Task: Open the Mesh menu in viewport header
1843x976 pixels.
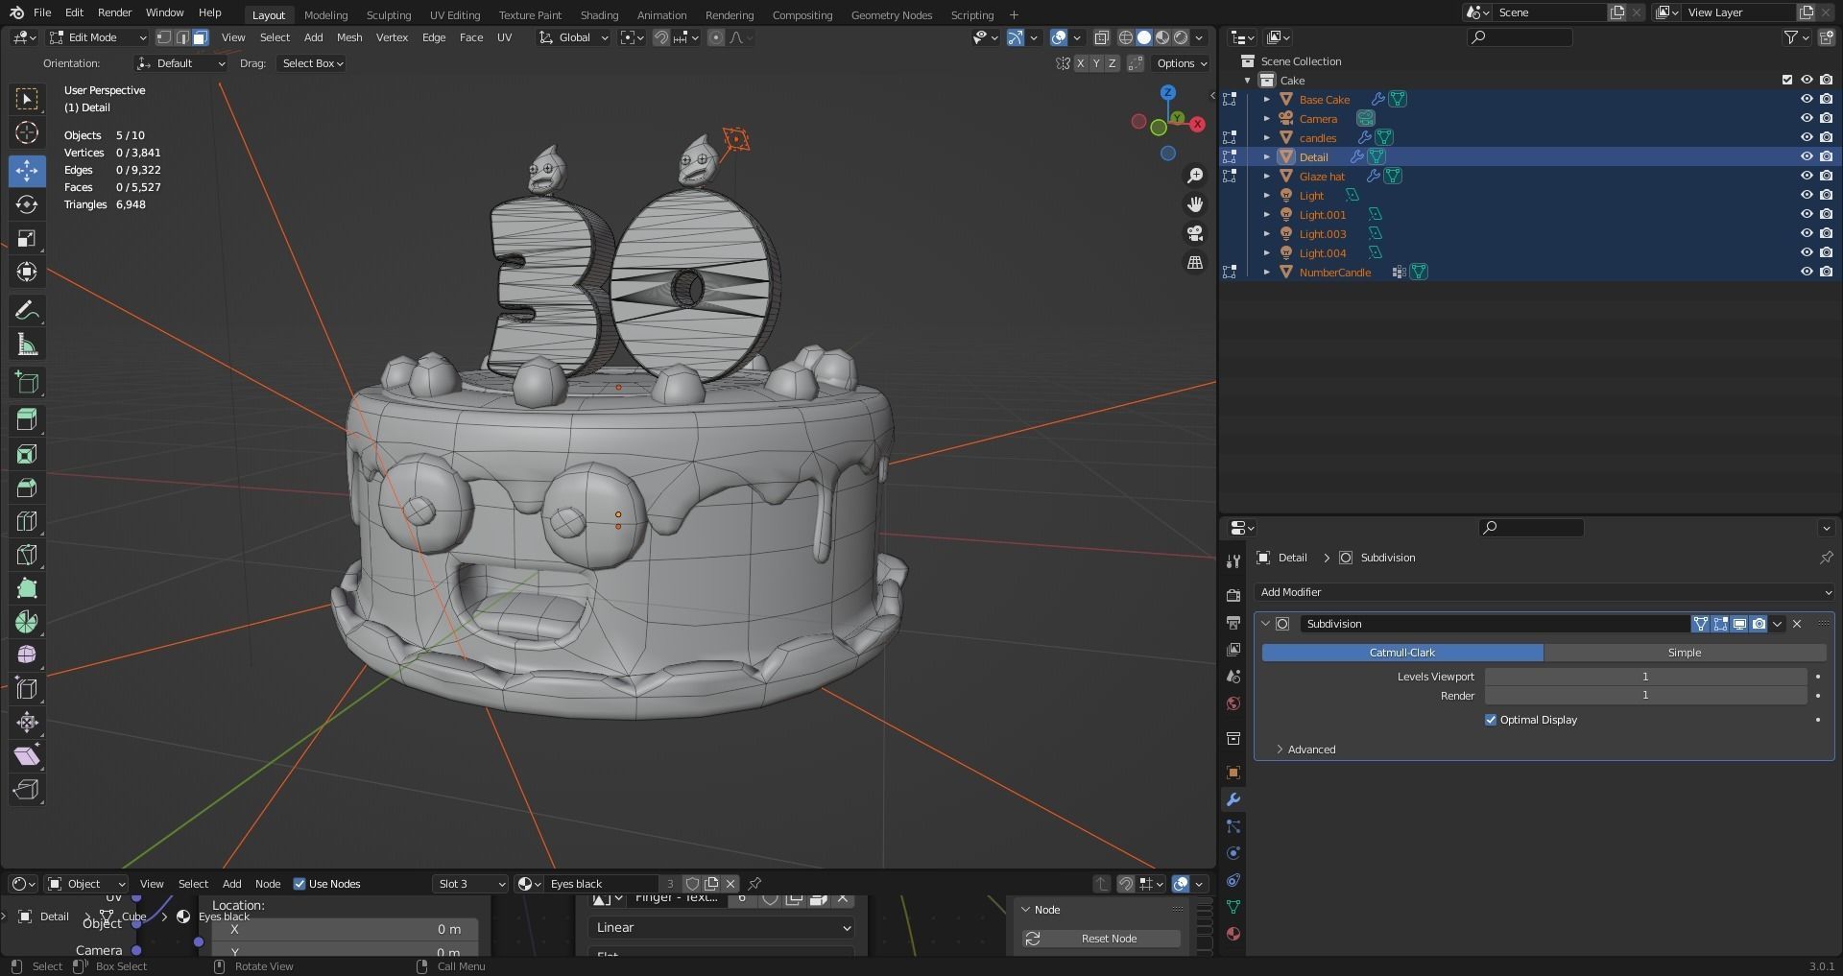Action: click(349, 37)
